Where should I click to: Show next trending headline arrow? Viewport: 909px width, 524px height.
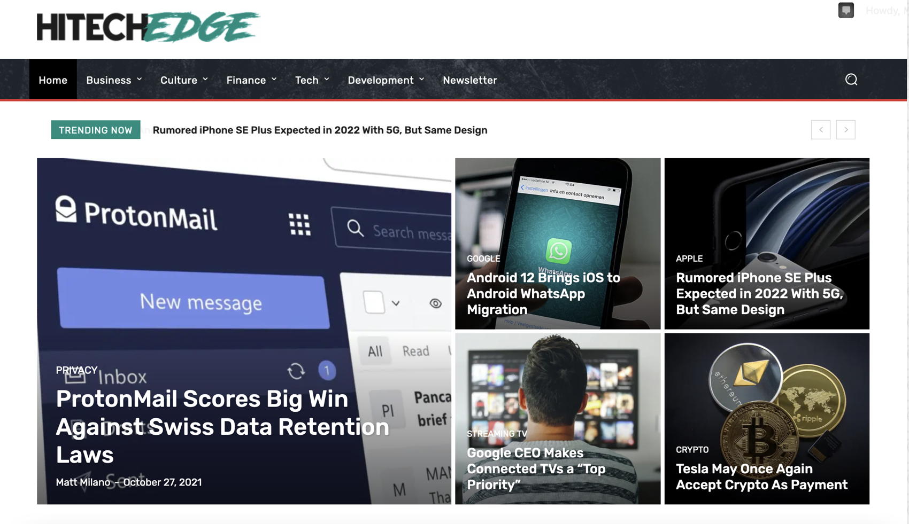(x=845, y=130)
